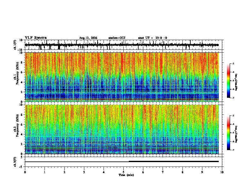Click the '2' kHz tick of ch.2 spectrogram
250x193 pixels.
[x=22, y=144]
